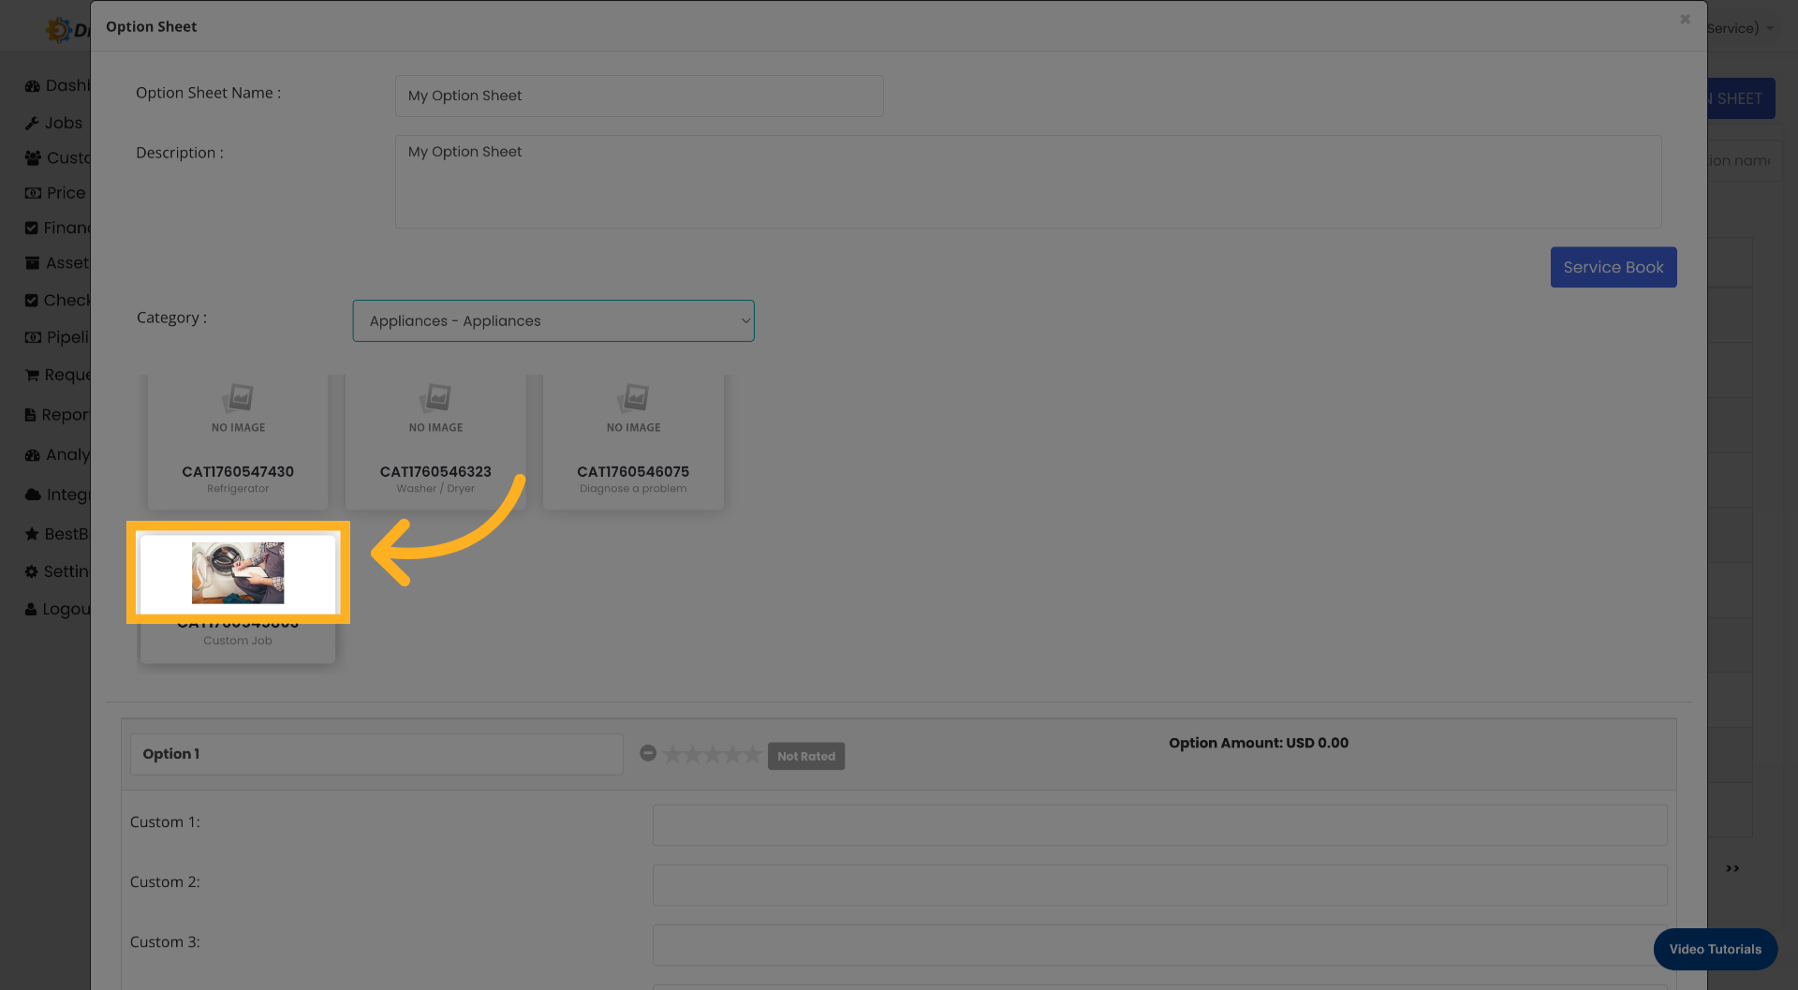Open the Requests shopping cart icon
This screenshot has height=990, width=1798.
coord(32,374)
